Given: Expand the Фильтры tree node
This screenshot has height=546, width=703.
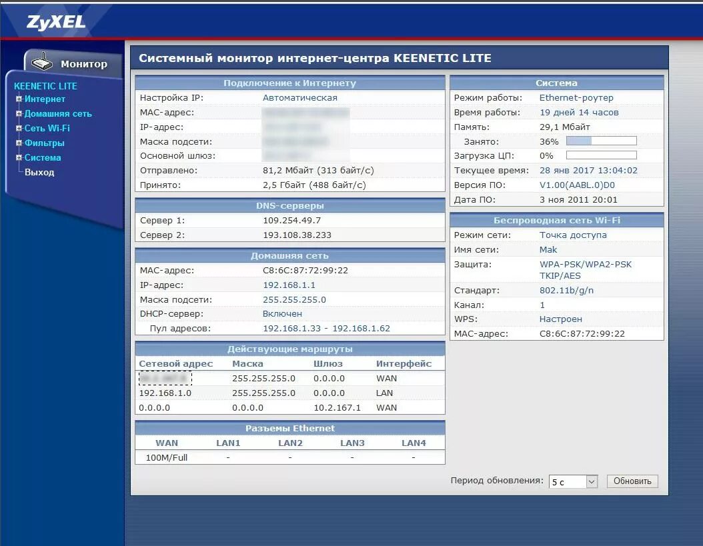Looking at the screenshot, I should pos(19,143).
